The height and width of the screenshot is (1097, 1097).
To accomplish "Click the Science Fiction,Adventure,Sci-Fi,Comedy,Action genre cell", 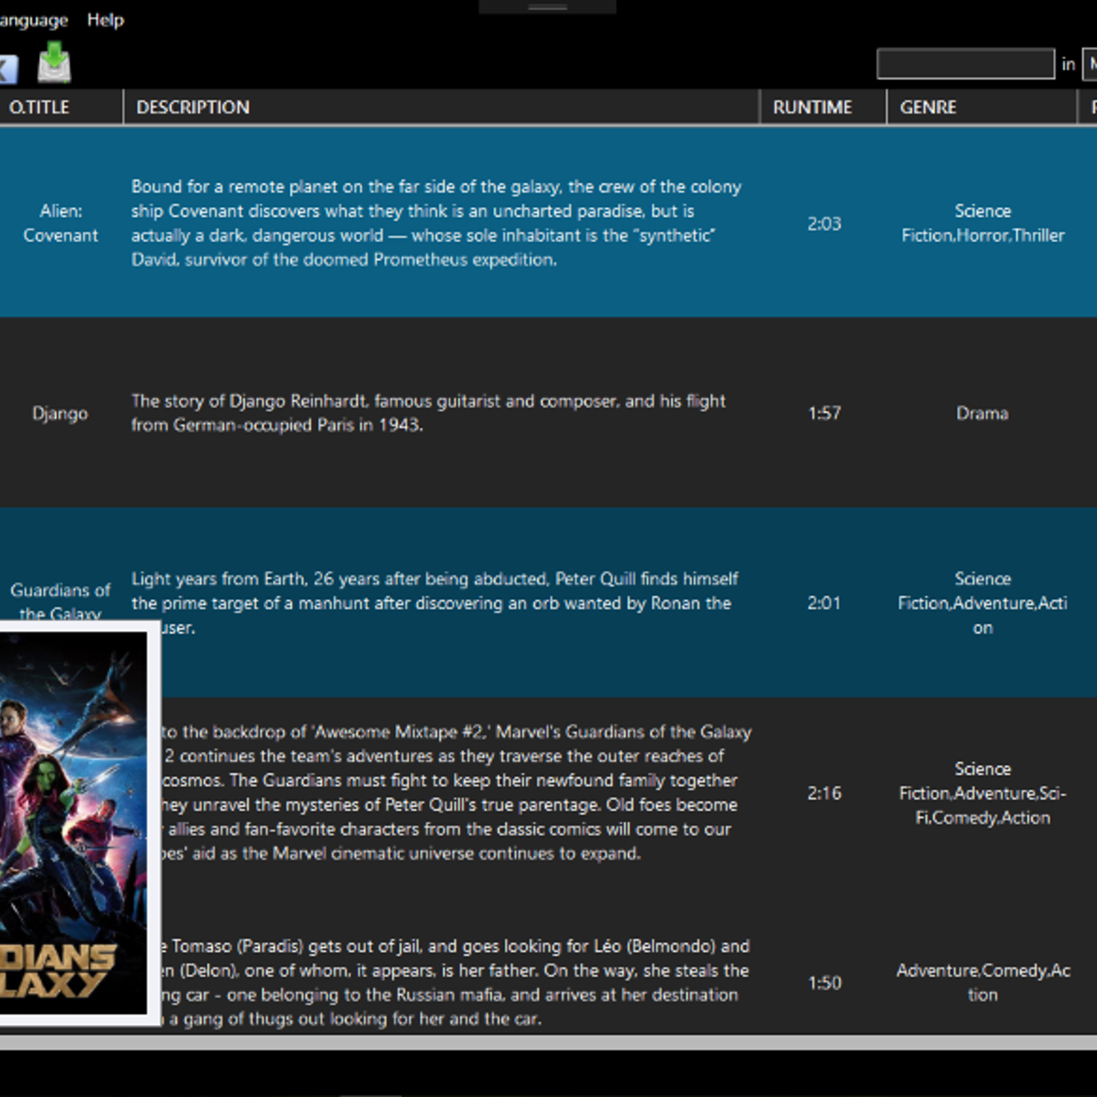I will (983, 793).
